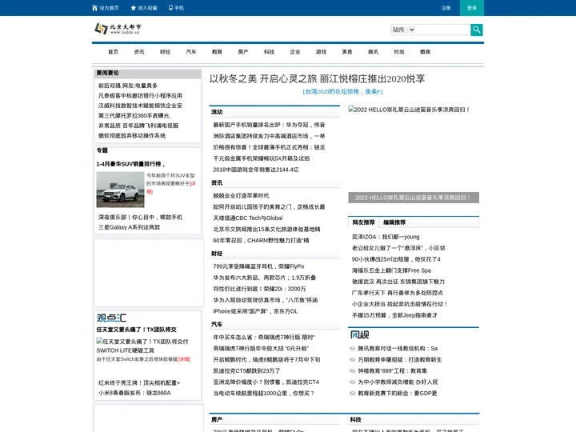Open the 美食 navigation item
Viewport: 576px width, 432px height.
point(347,52)
